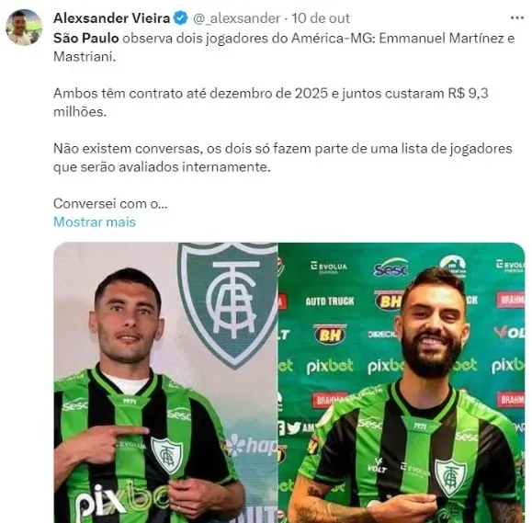This screenshot has width=532, height=523.
Task: Open the three-dot more options menu
Action: (516, 18)
